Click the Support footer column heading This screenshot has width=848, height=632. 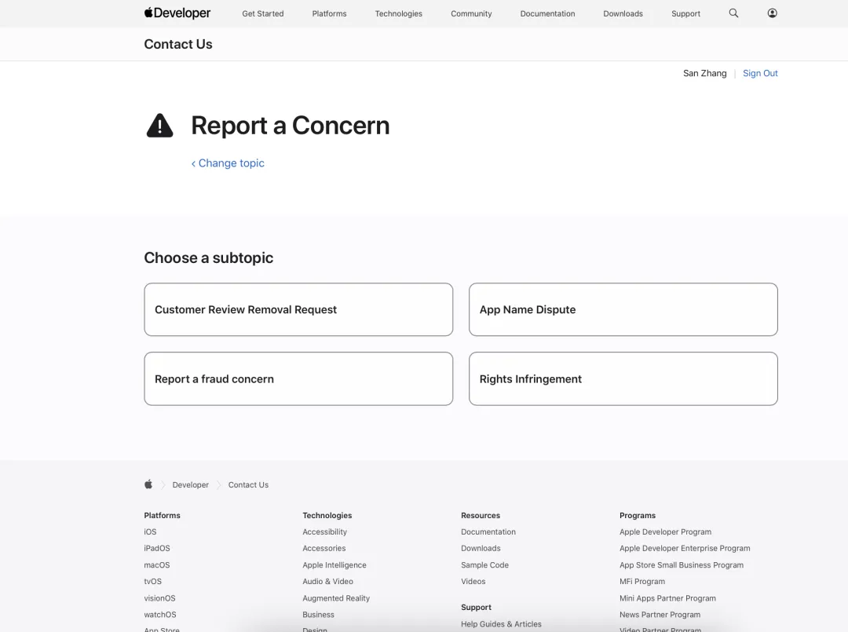[476, 607]
